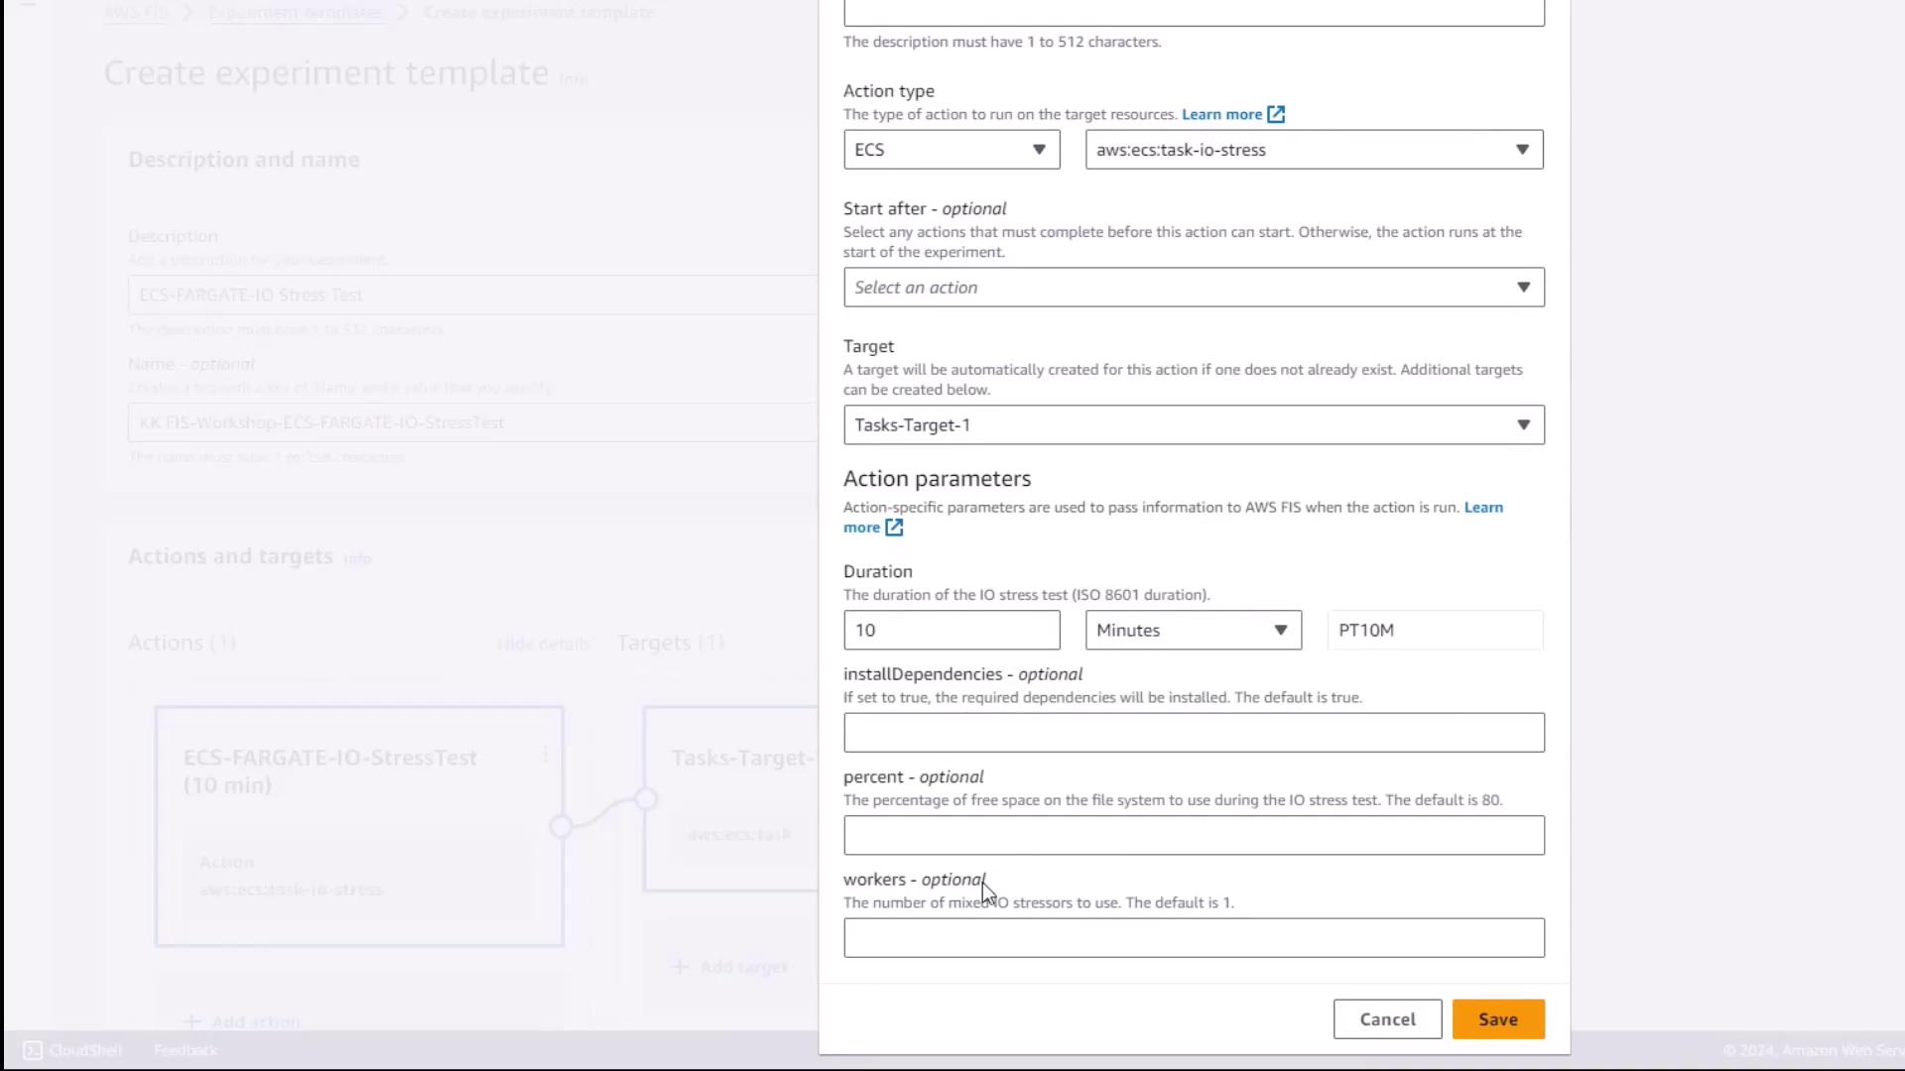The width and height of the screenshot is (1905, 1071).
Task: Click Experiment templates breadcrumb link
Action: pyautogui.click(x=296, y=13)
